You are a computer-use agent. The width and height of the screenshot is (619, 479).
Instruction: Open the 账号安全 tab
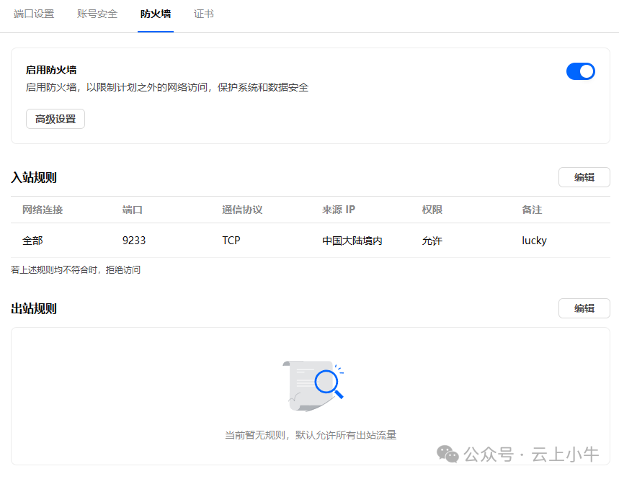point(97,14)
